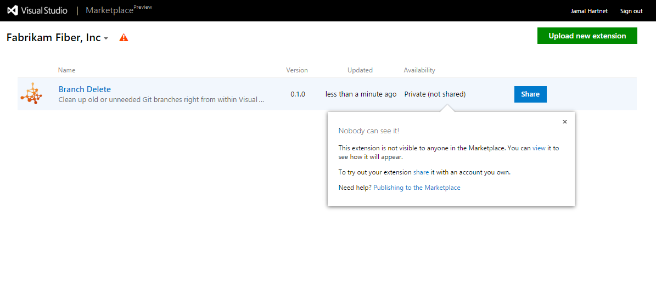Open the Branch Delete extension icon

point(31,94)
